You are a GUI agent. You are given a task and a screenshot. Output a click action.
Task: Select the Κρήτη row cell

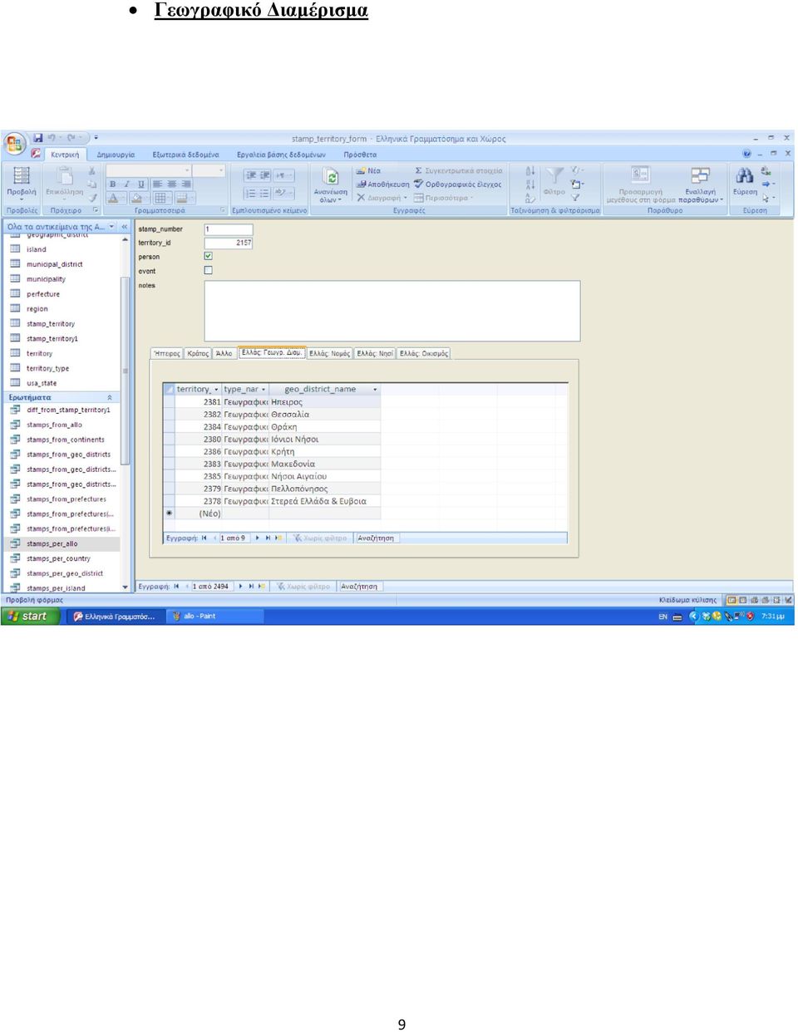point(325,451)
